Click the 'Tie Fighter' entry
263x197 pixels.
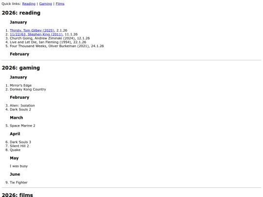coord(19,182)
